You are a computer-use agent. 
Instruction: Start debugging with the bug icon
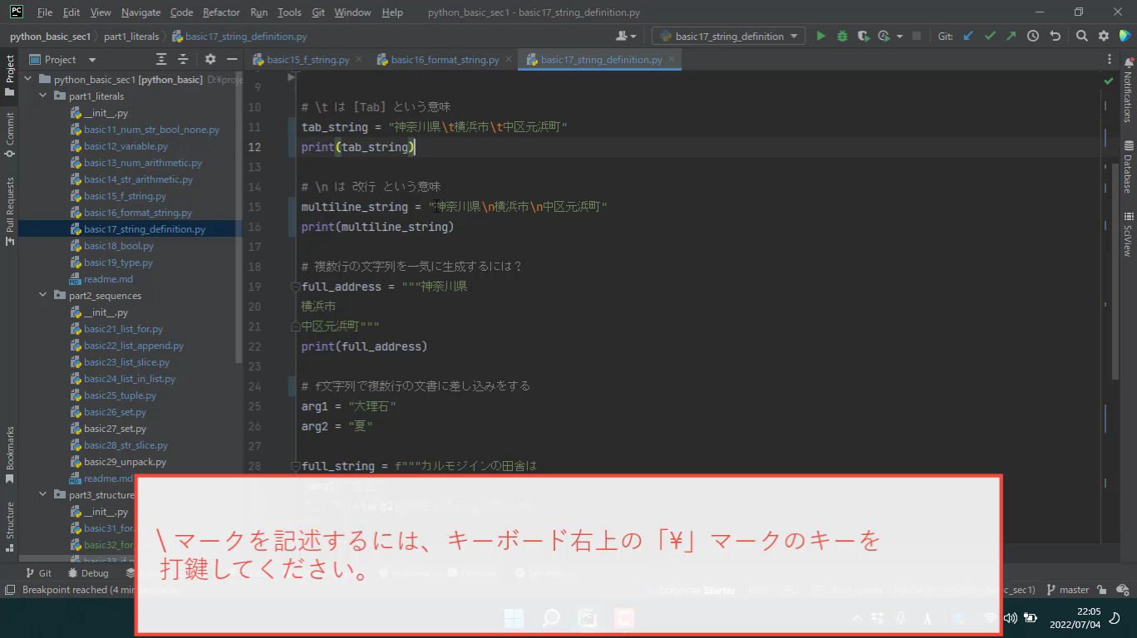tap(842, 36)
